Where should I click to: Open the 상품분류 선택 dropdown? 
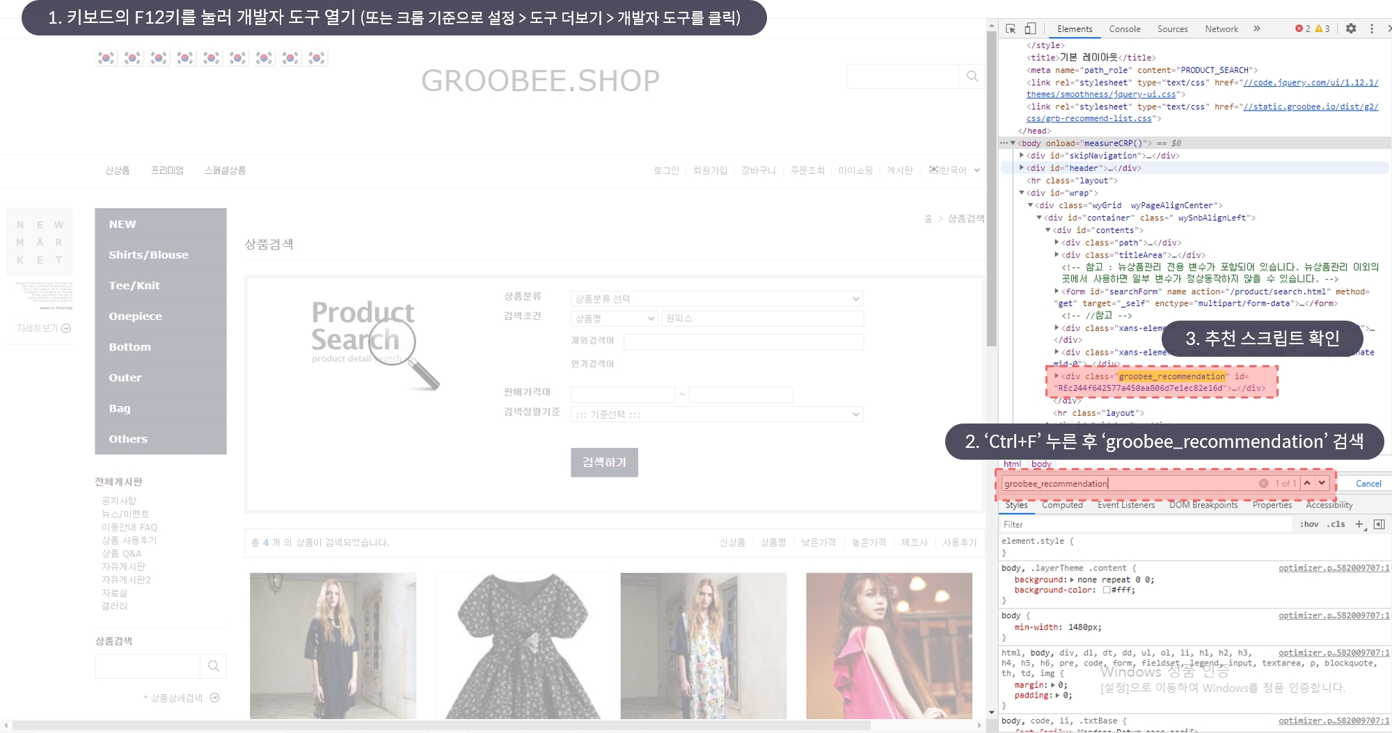pos(716,299)
